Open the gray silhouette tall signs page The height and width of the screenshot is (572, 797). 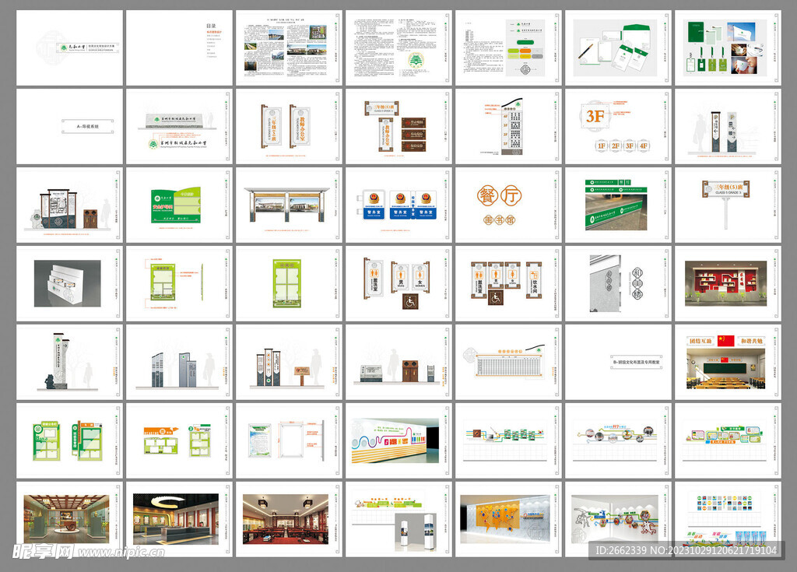click(180, 362)
